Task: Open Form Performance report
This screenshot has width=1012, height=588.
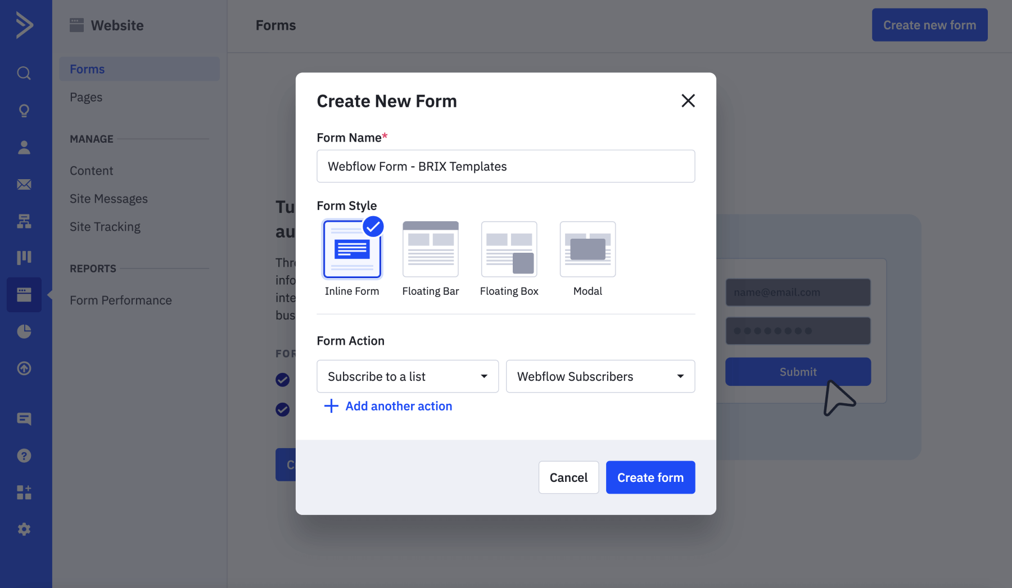Action: [121, 300]
